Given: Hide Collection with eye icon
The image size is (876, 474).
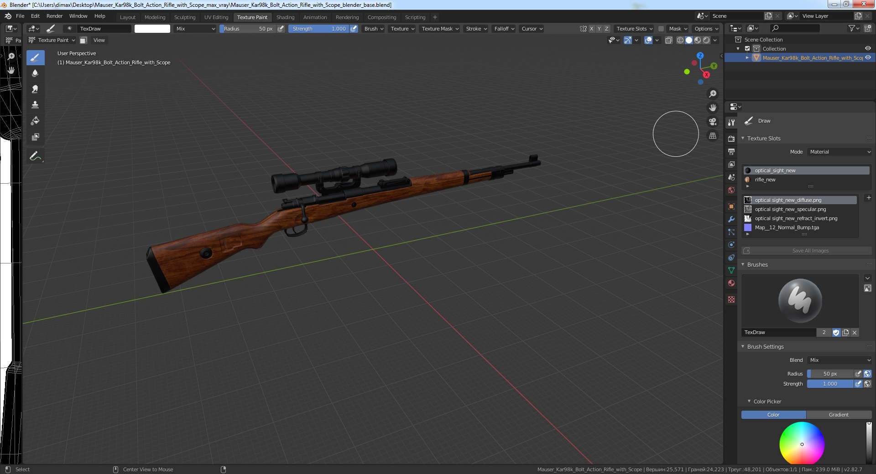Looking at the screenshot, I should [x=868, y=49].
